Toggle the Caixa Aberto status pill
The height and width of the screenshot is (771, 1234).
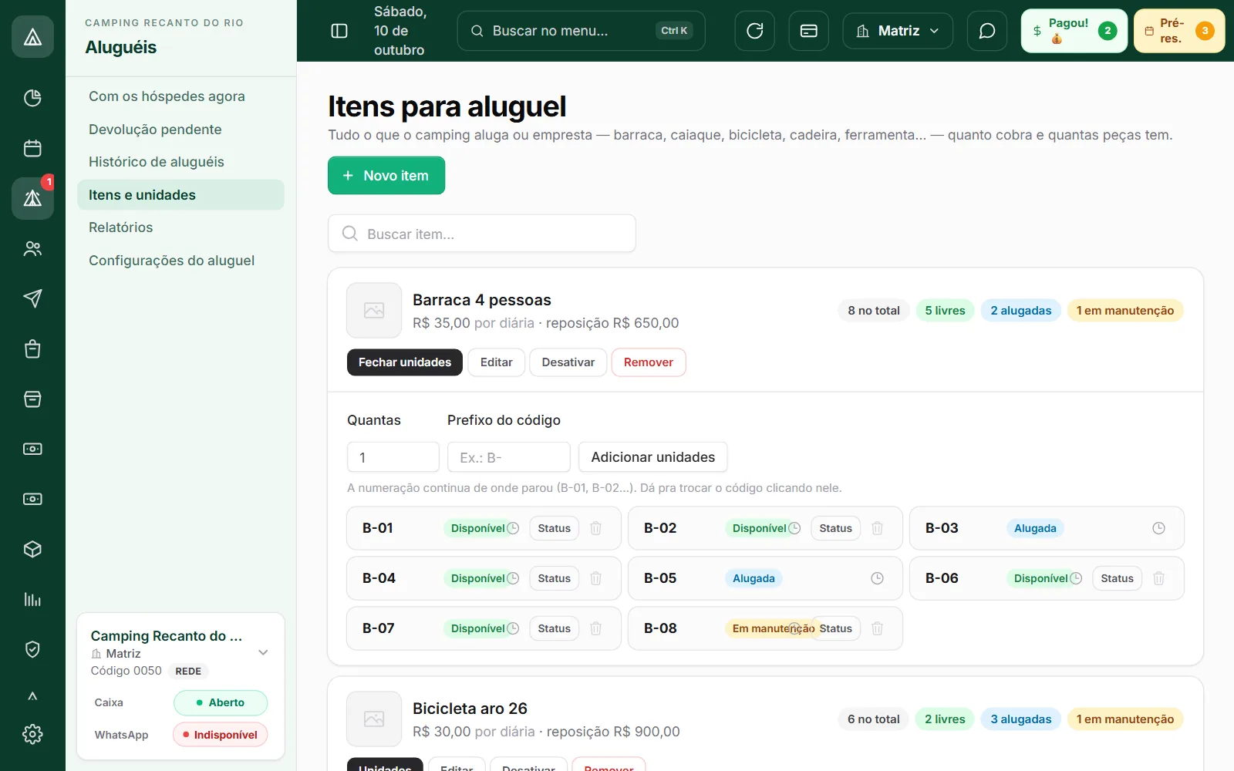coord(221,702)
